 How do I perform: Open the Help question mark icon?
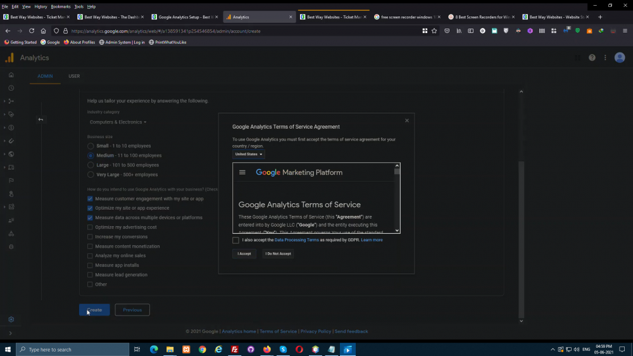[x=592, y=58]
